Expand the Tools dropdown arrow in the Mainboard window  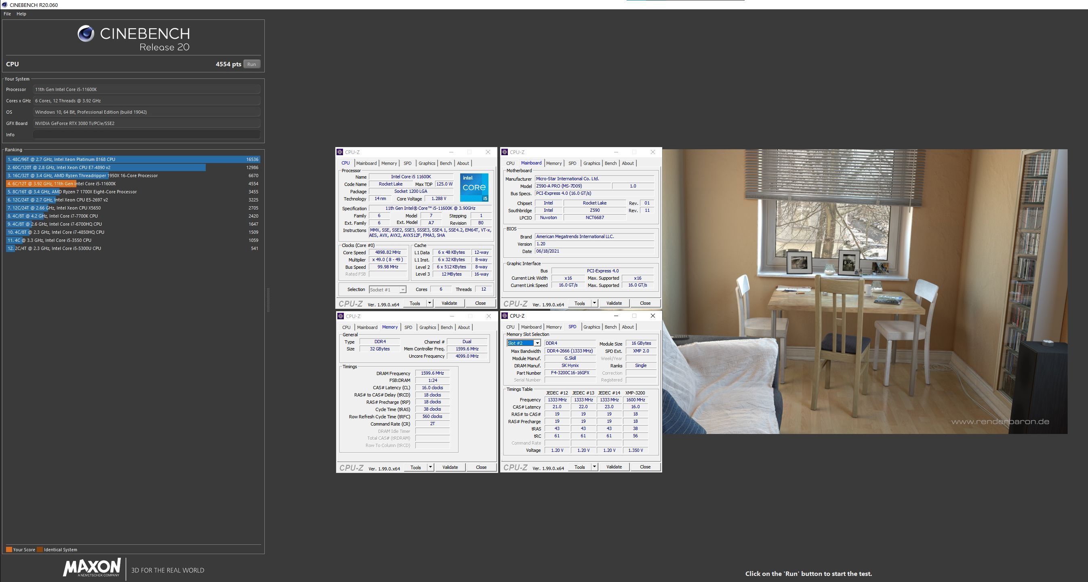(x=594, y=303)
